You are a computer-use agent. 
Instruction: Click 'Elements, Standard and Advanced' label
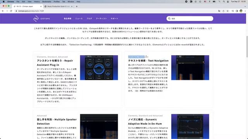[145, 116]
